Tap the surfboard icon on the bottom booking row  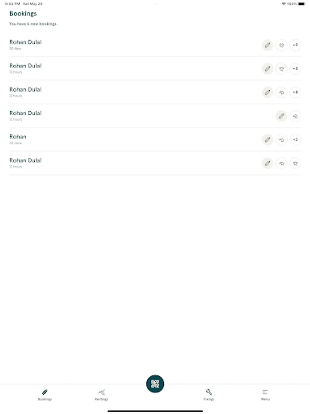point(267,163)
